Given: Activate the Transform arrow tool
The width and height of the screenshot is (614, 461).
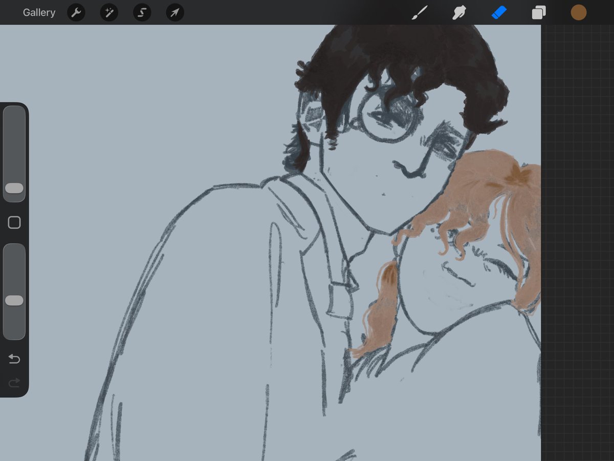Looking at the screenshot, I should coord(175,12).
